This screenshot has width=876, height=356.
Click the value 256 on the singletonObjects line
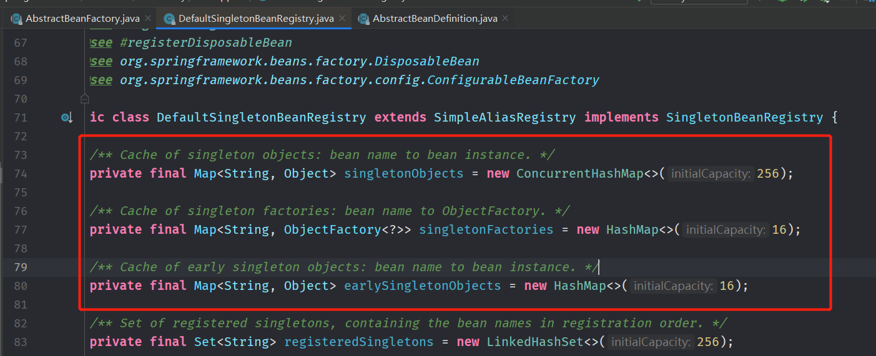[x=768, y=173]
